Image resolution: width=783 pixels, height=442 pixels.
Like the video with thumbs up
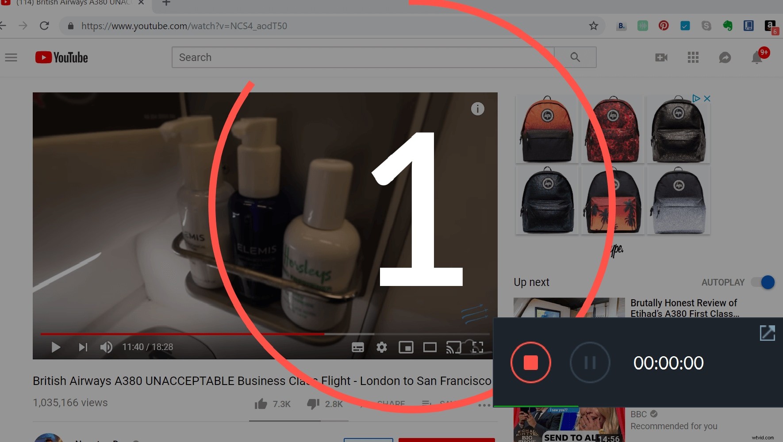262,403
